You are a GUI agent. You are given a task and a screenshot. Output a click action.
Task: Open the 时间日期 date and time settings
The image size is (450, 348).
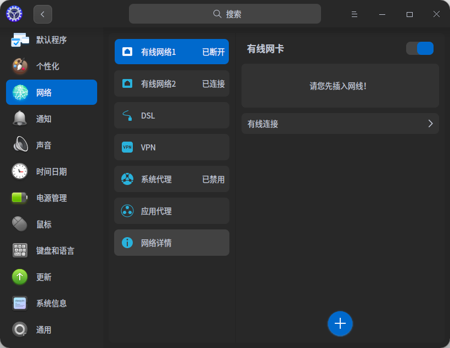[x=52, y=171]
